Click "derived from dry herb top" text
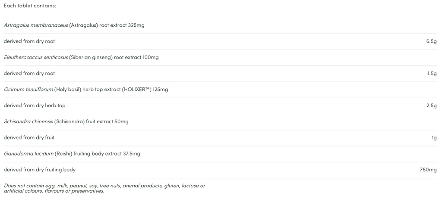This screenshot has height=199, width=442. [x=35, y=106]
